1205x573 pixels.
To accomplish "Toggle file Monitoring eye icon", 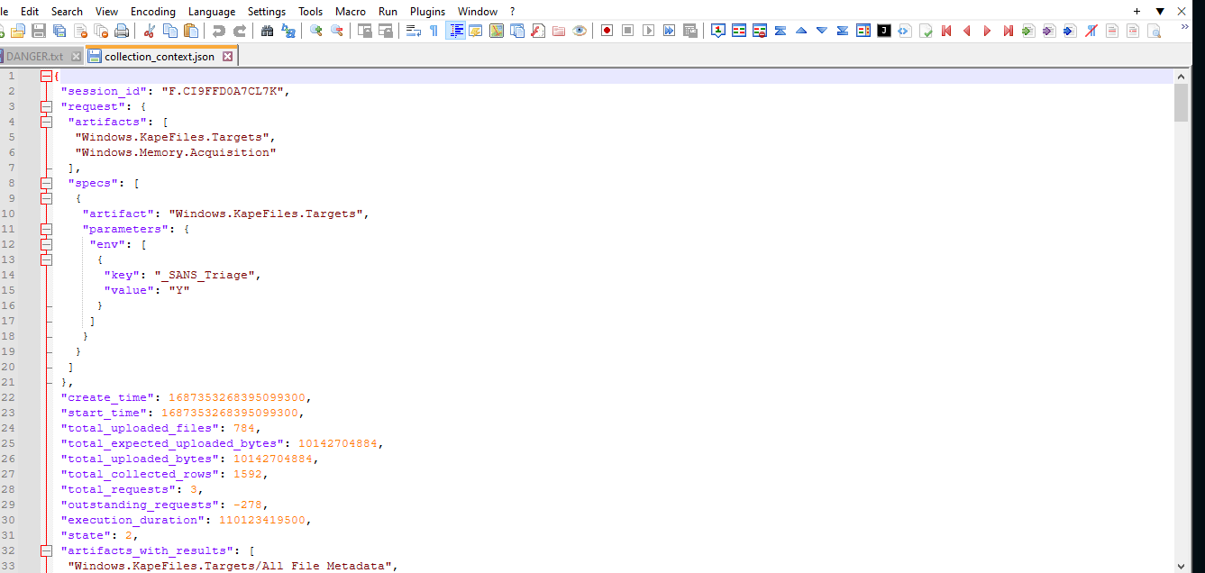I will (x=580, y=31).
